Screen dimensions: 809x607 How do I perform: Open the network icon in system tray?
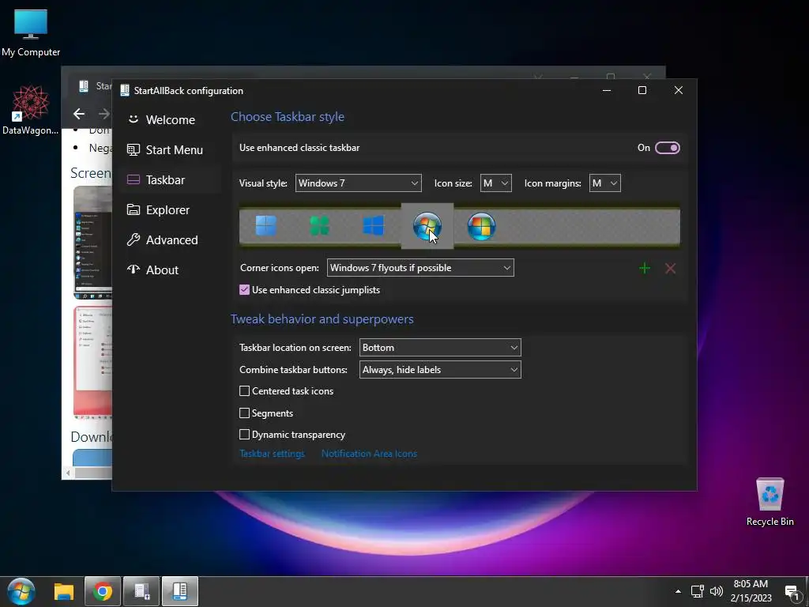click(697, 591)
